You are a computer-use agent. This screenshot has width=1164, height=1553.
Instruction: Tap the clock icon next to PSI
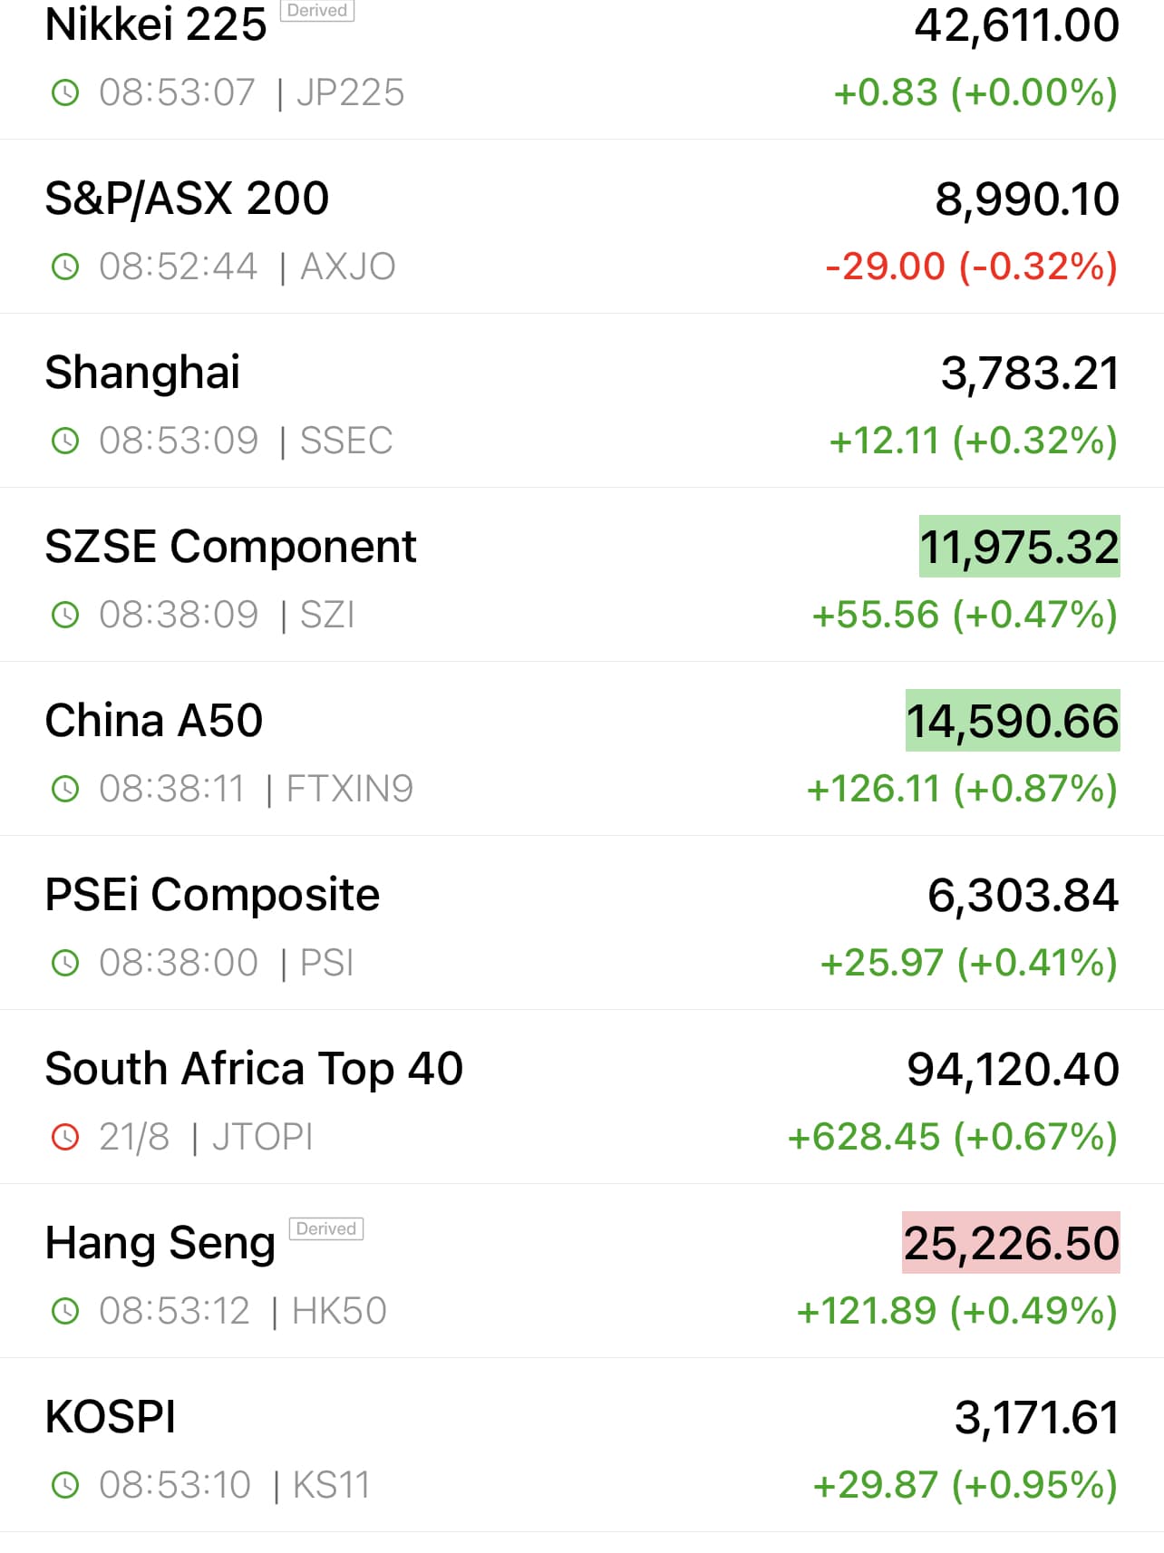click(x=65, y=963)
